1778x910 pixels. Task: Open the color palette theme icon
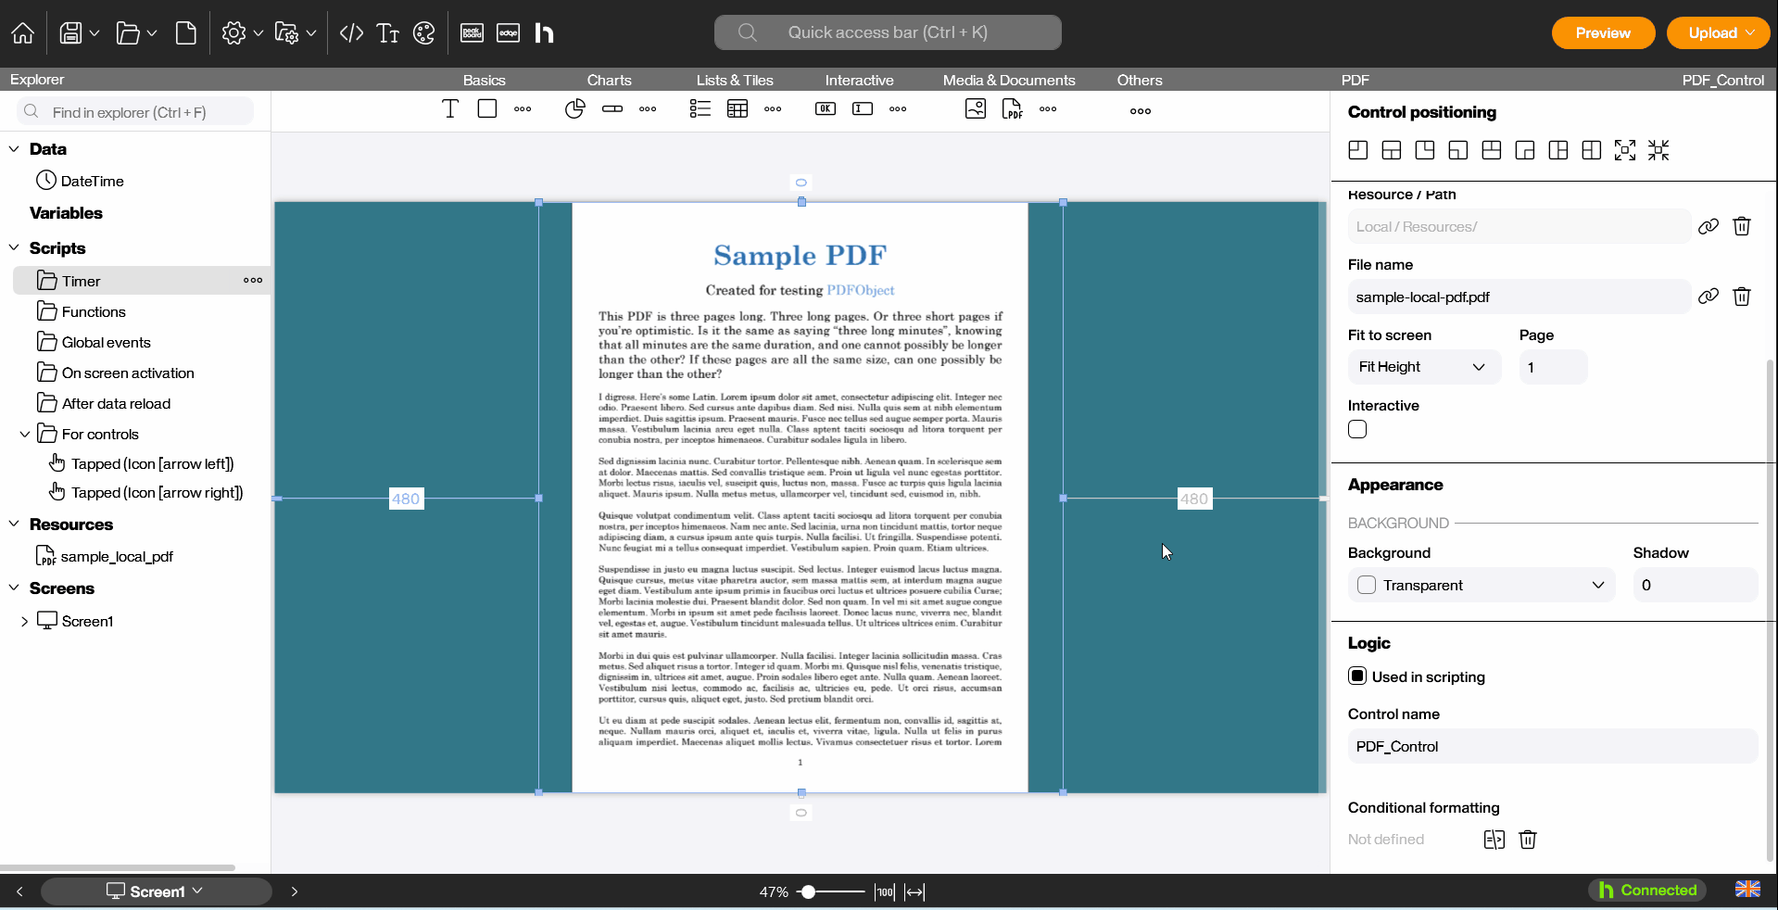(x=423, y=33)
